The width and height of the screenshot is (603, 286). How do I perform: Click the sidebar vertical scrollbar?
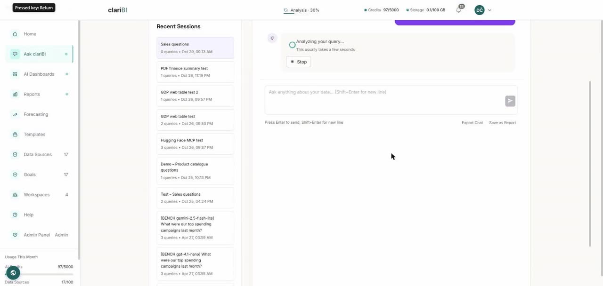tap(79, 139)
